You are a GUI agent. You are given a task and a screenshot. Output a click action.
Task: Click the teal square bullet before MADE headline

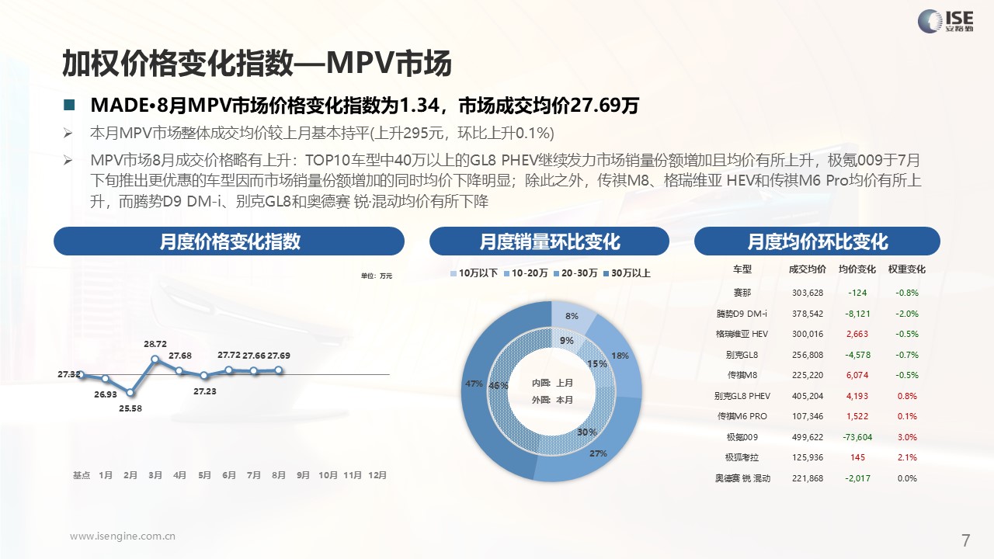69,105
